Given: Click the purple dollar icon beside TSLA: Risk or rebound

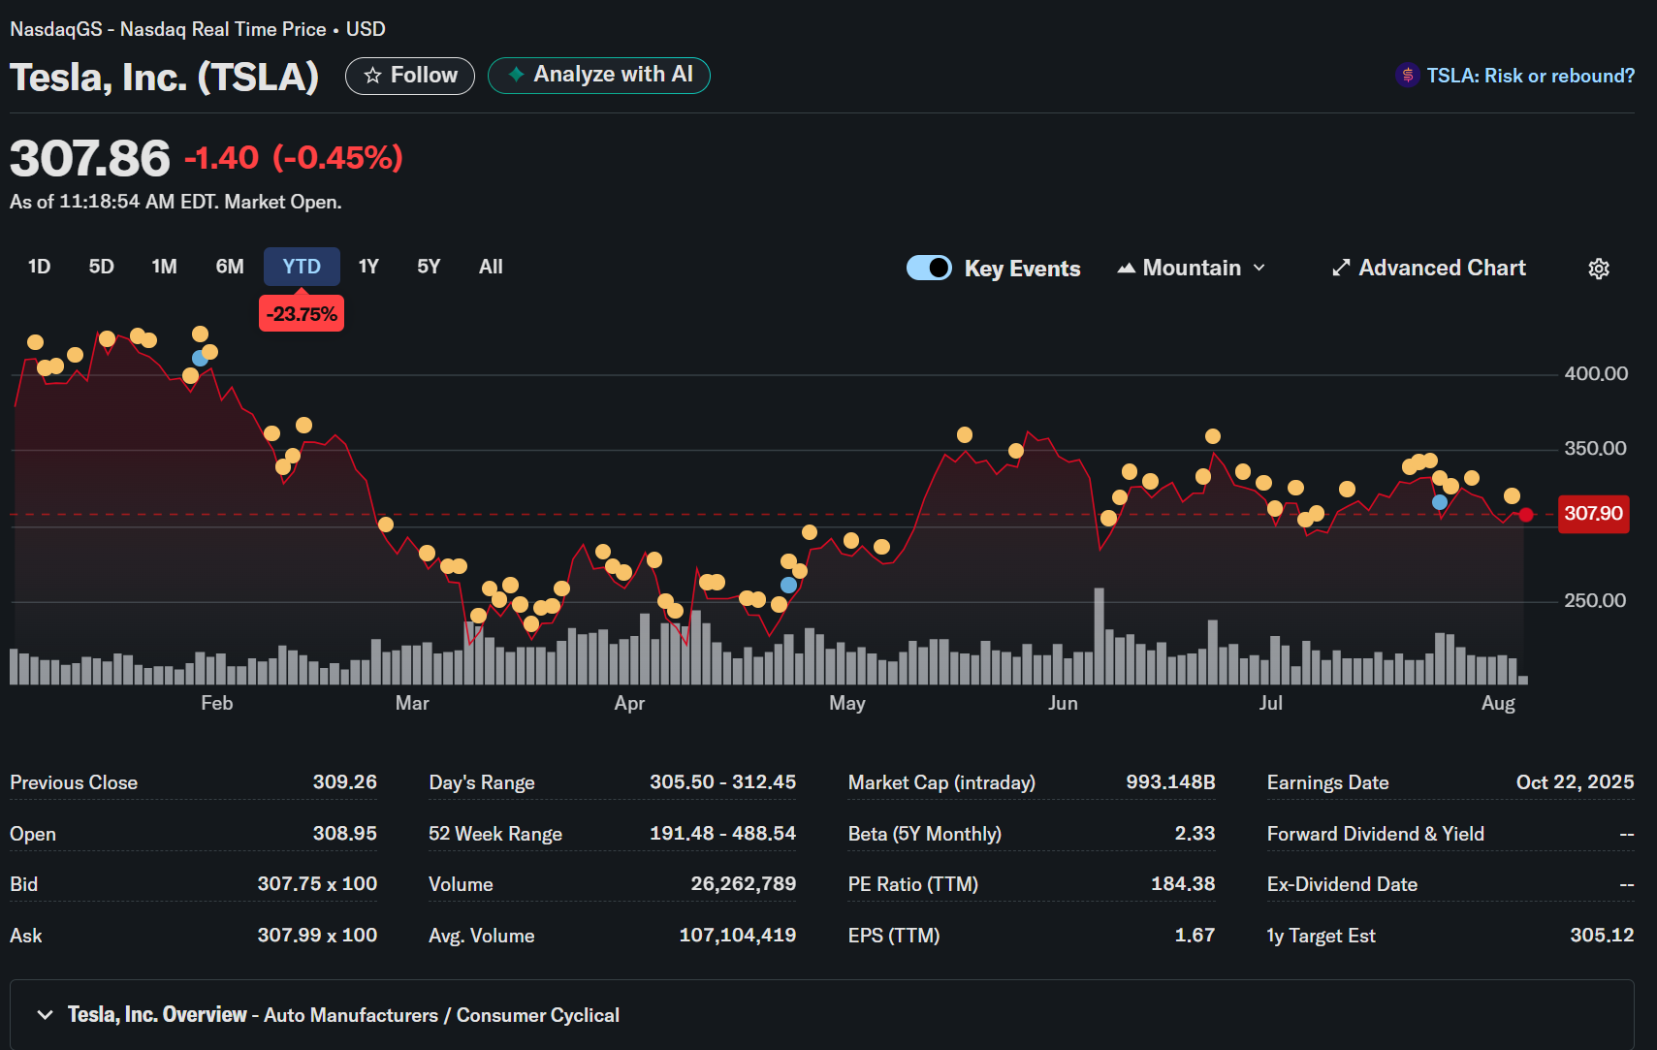Looking at the screenshot, I should (x=1407, y=75).
